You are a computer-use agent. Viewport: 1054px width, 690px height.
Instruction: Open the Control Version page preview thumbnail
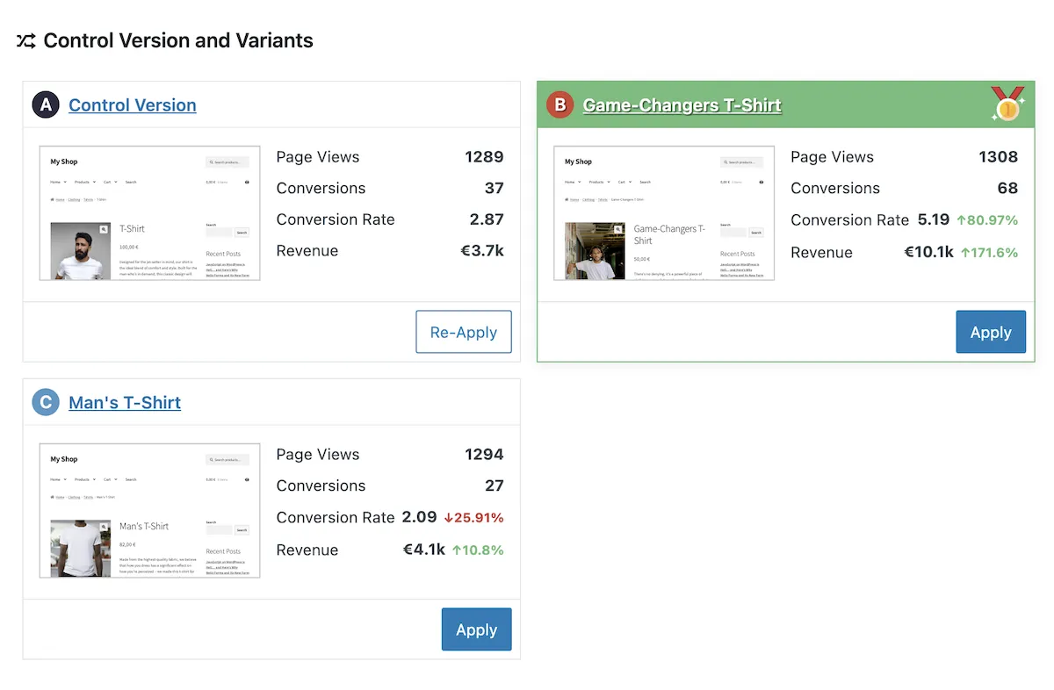coord(150,213)
